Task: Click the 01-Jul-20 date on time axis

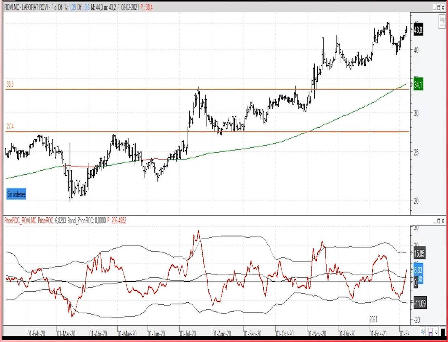Action: coord(188,333)
